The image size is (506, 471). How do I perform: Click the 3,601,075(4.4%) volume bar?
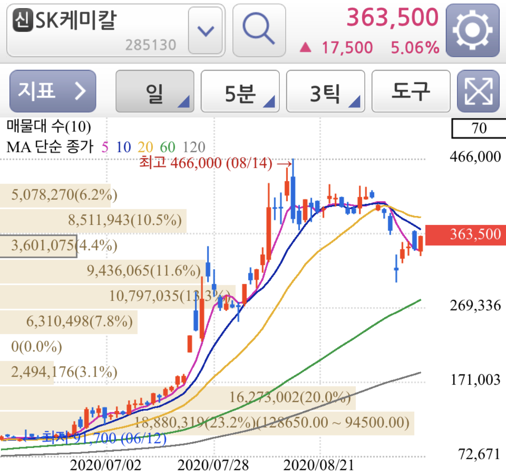(x=38, y=246)
